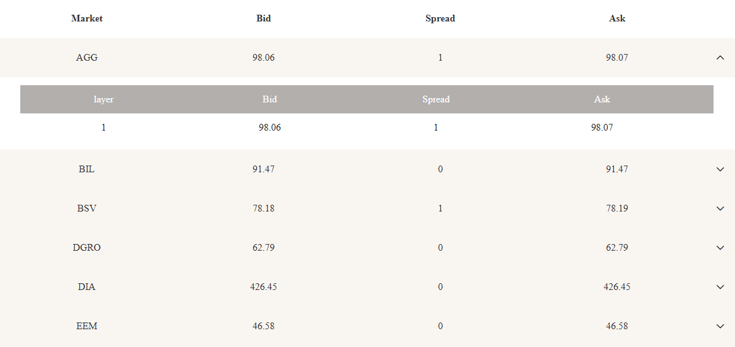Select the DIA market name

coord(87,287)
